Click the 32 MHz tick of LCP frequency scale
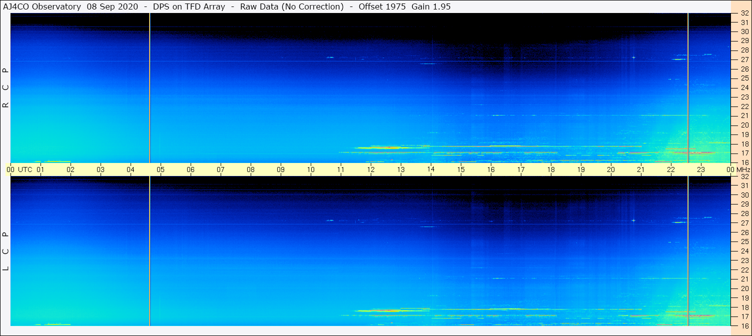 pyautogui.click(x=744, y=176)
